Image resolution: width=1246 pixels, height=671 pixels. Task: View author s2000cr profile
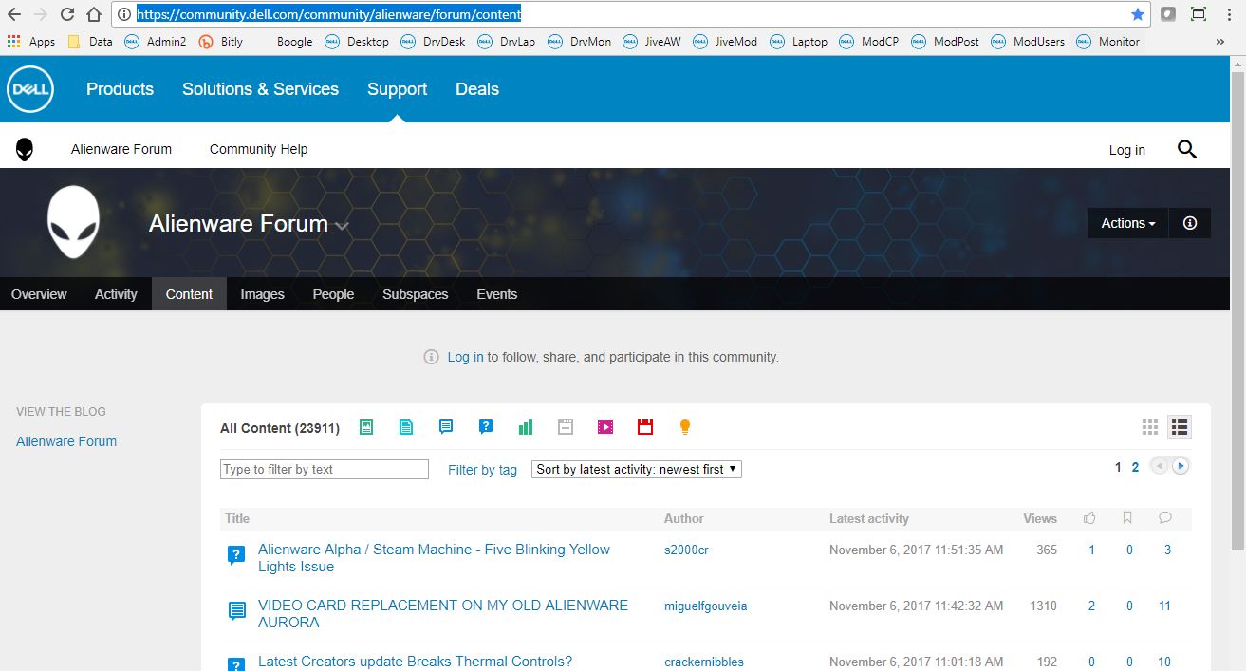pos(686,550)
